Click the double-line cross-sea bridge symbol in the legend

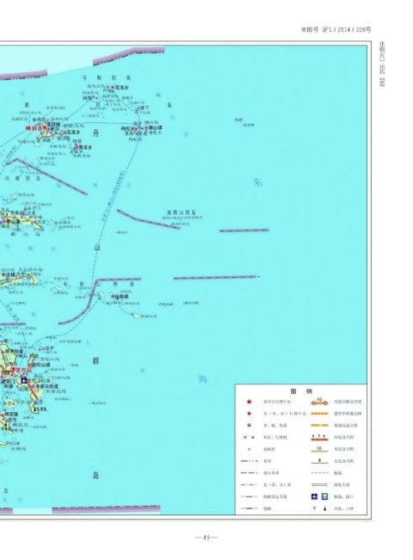tap(319, 484)
